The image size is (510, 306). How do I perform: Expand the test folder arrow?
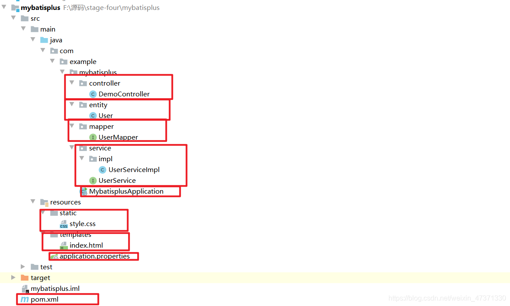tap(23, 267)
